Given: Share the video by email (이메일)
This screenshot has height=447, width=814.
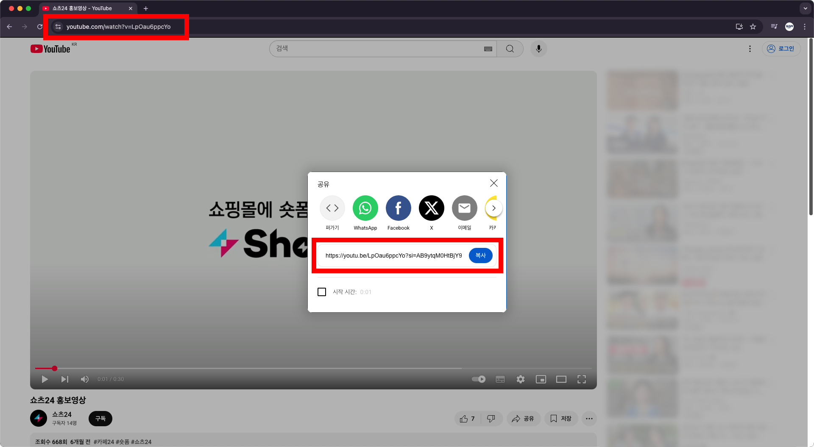Looking at the screenshot, I should pos(465,208).
